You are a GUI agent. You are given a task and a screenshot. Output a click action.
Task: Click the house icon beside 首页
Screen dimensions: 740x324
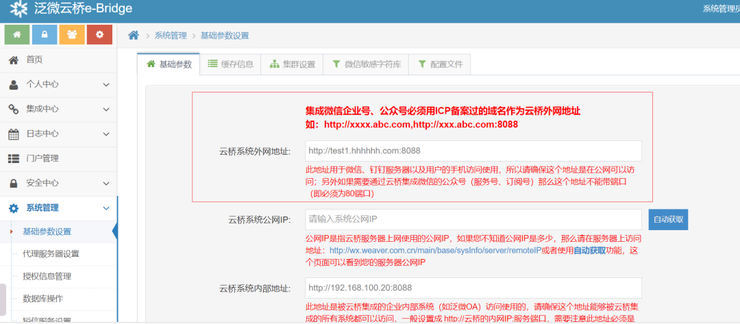[14, 60]
